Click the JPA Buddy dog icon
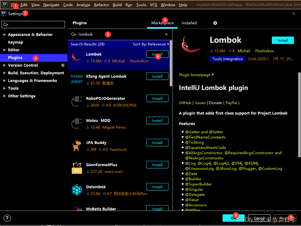The image size is (301, 226). coord(77,145)
